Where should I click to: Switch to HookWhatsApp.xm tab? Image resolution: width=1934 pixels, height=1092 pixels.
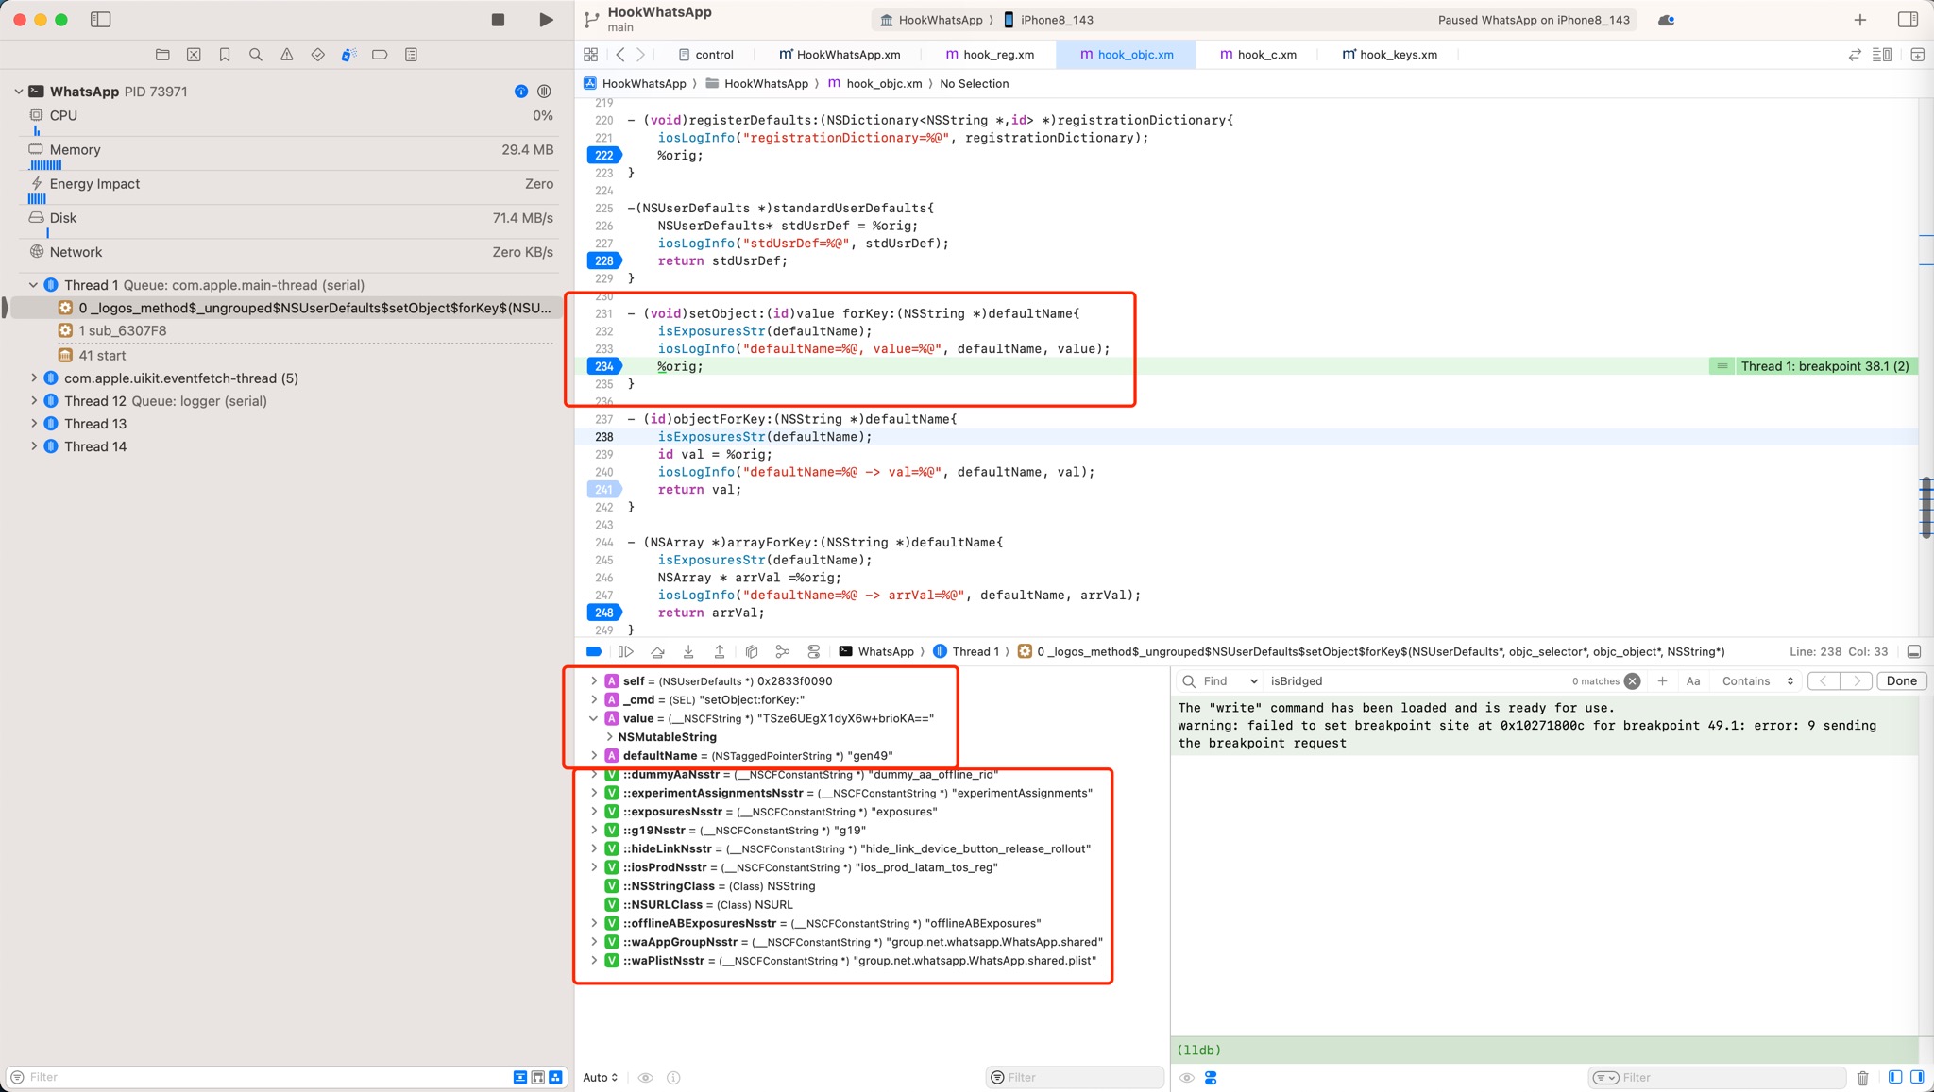click(x=840, y=55)
